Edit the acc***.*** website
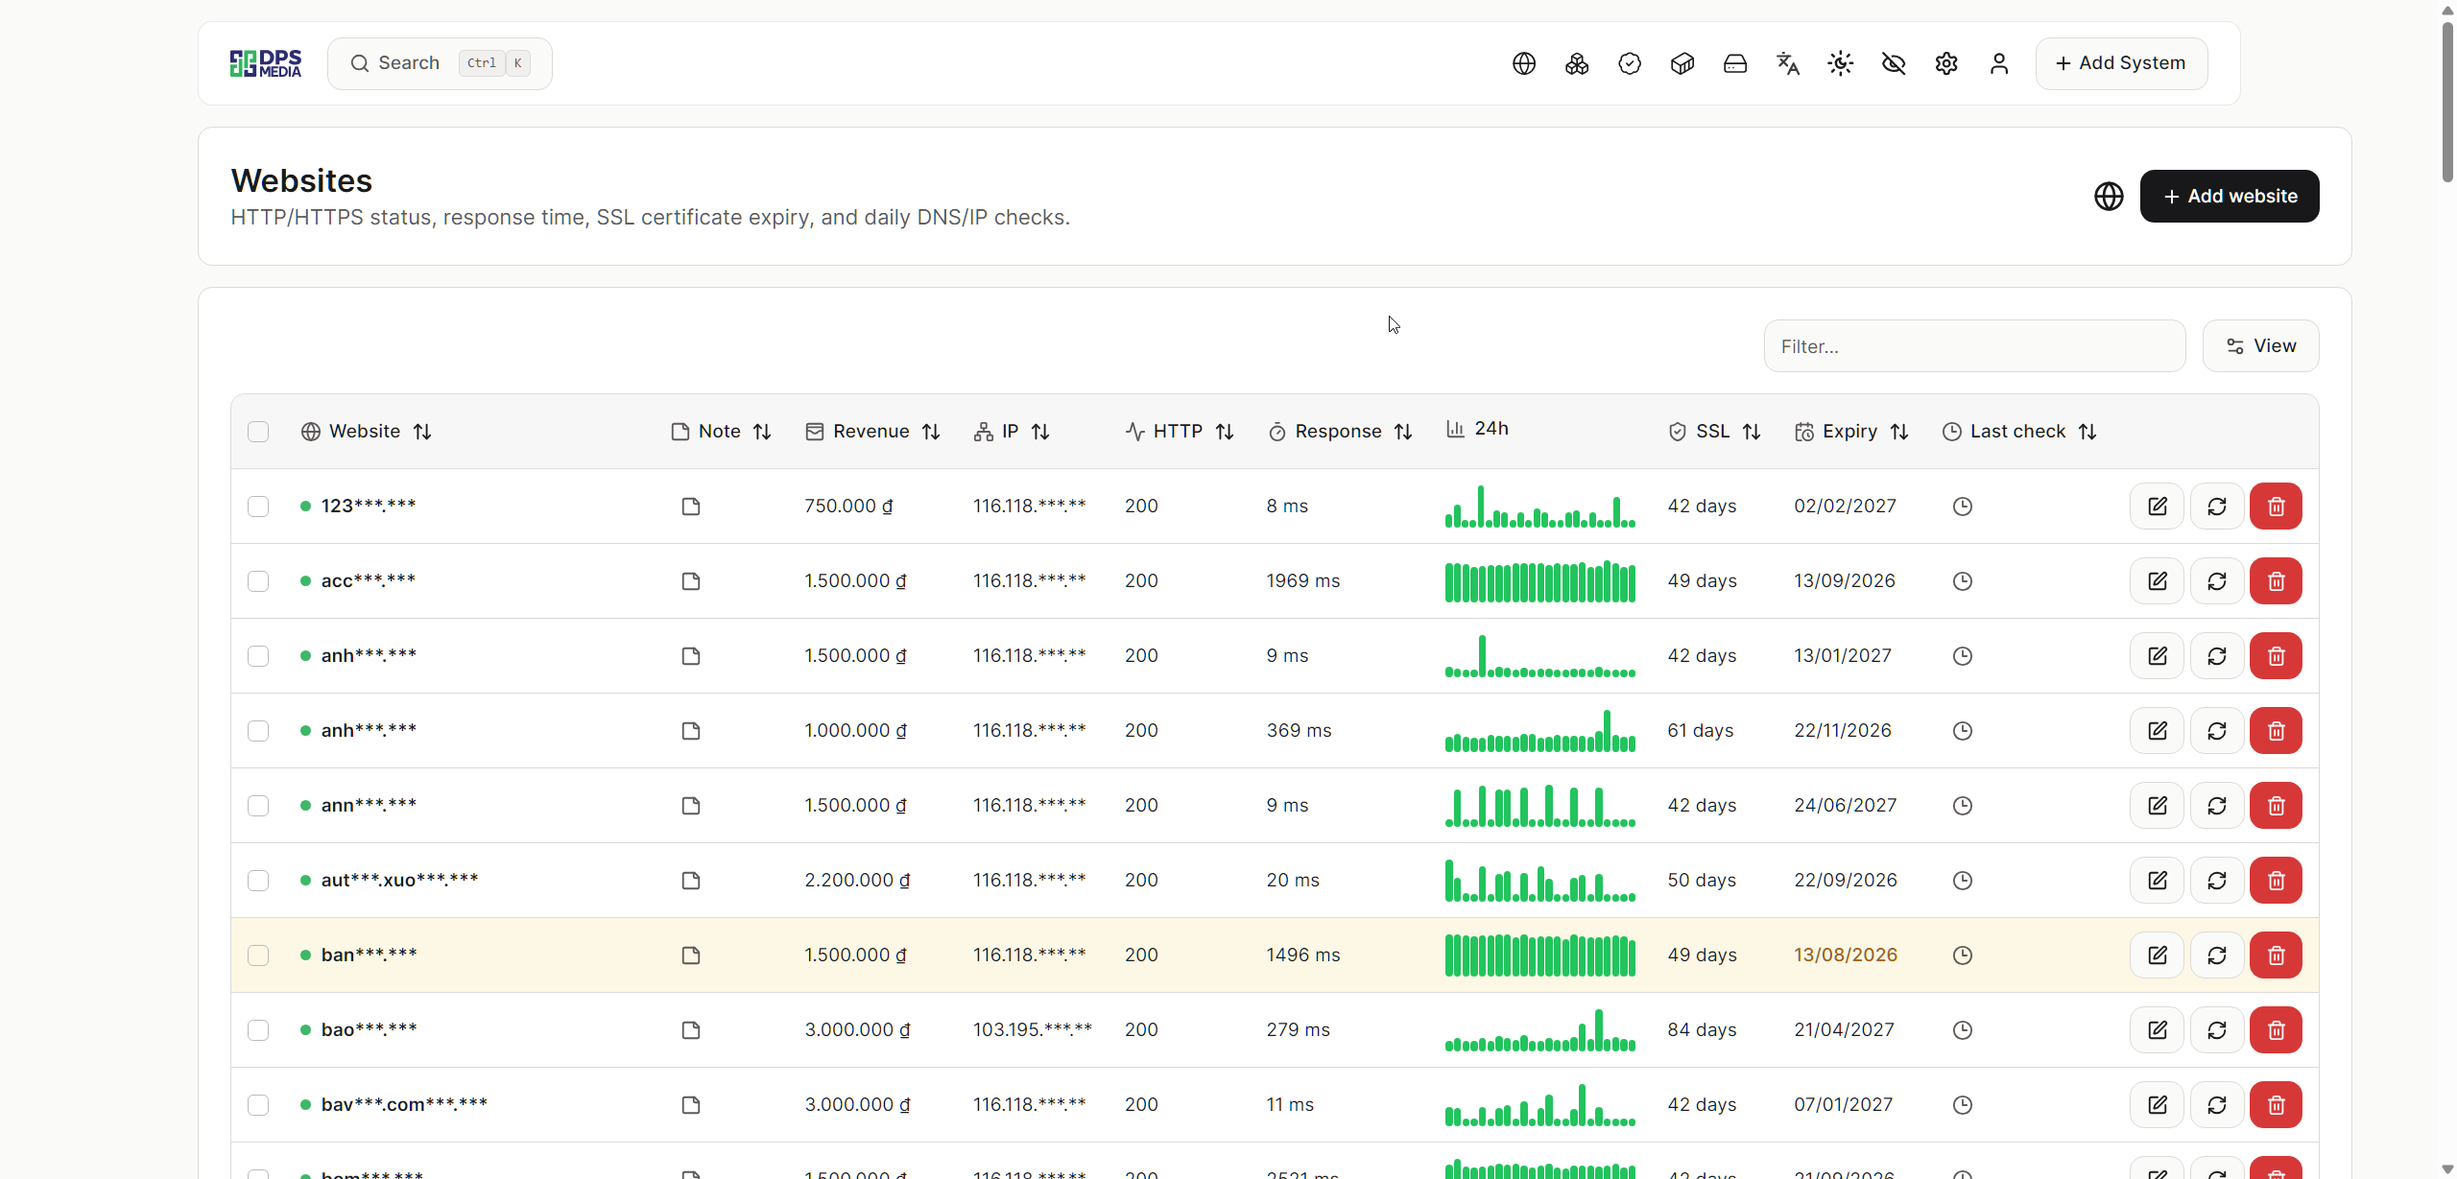This screenshot has width=2457, height=1179. pos(2158,581)
